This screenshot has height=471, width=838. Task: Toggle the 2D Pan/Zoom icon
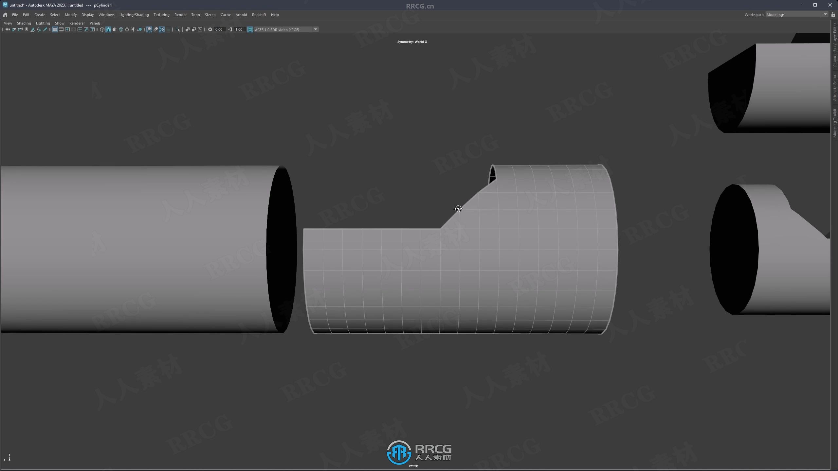pos(39,29)
